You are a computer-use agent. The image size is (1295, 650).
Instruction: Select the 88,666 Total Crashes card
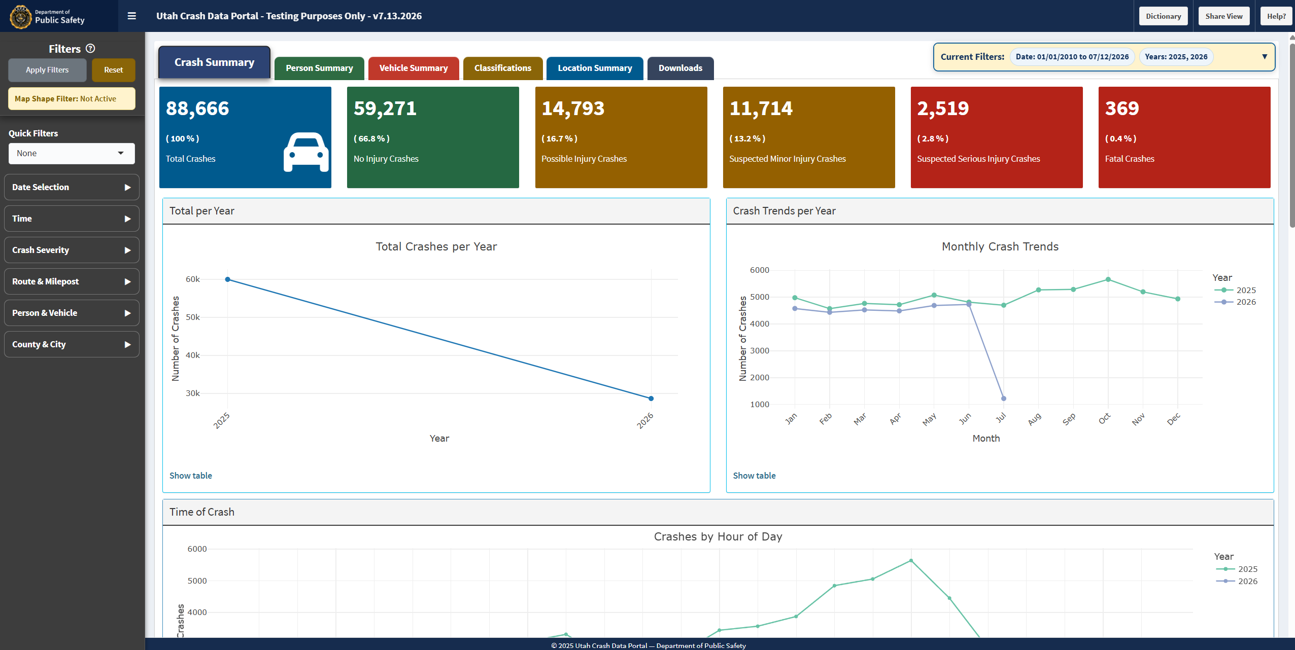pyautogui.click(x=245, y=137)
